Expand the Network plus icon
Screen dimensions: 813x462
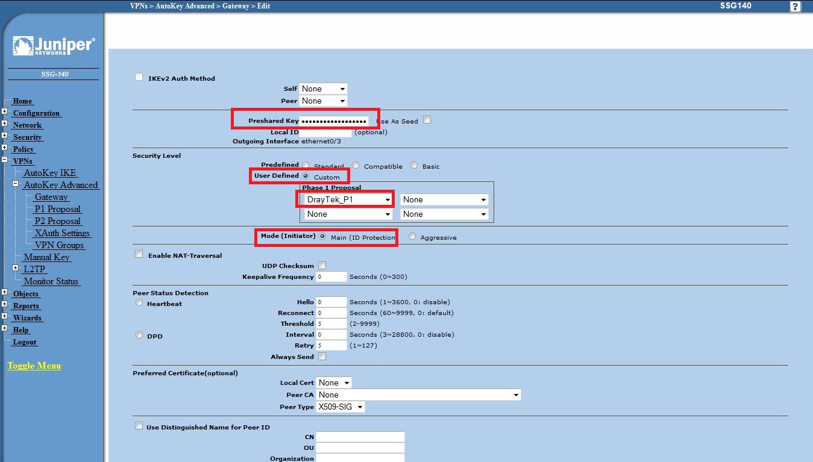(4, 124)
